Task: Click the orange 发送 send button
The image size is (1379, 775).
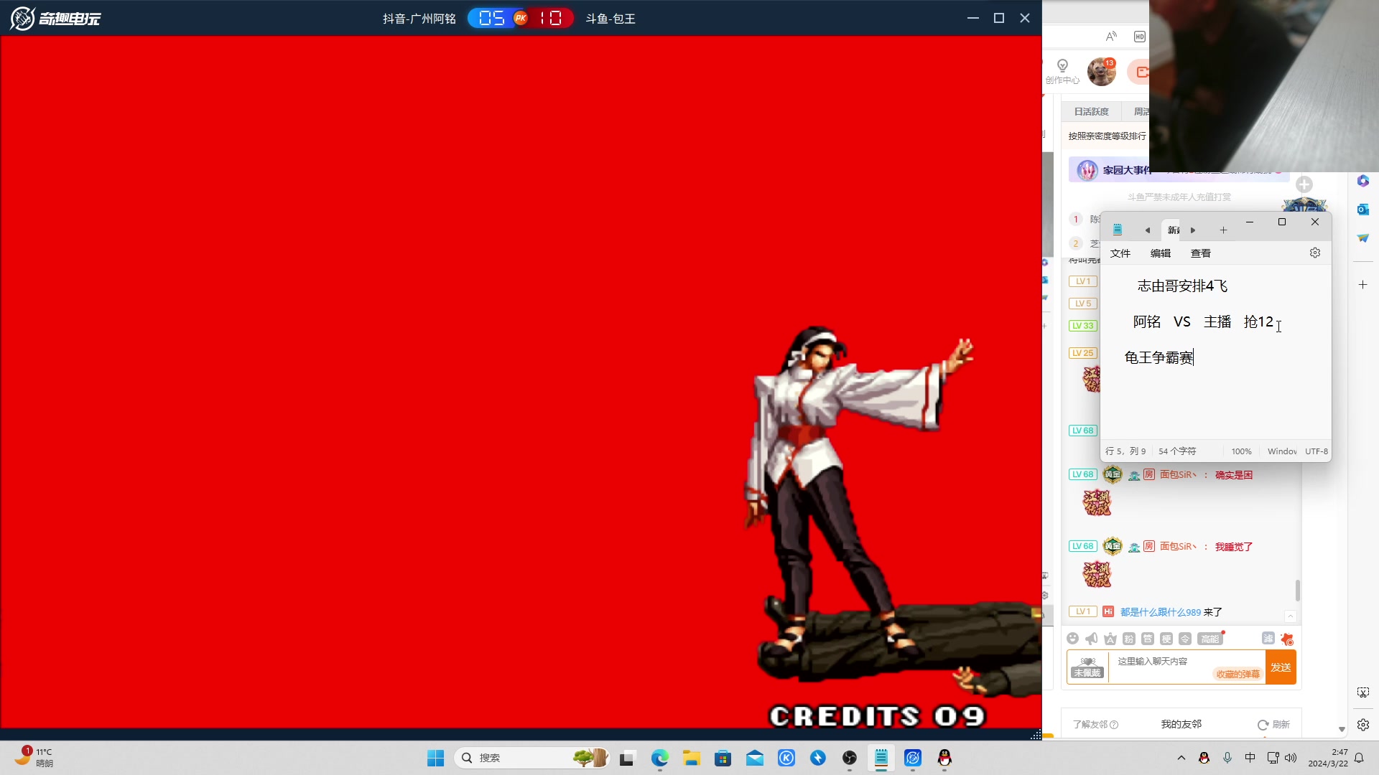Action: pos(1281,667)
